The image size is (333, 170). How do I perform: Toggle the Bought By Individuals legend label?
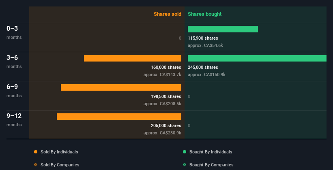coord(211,152)
